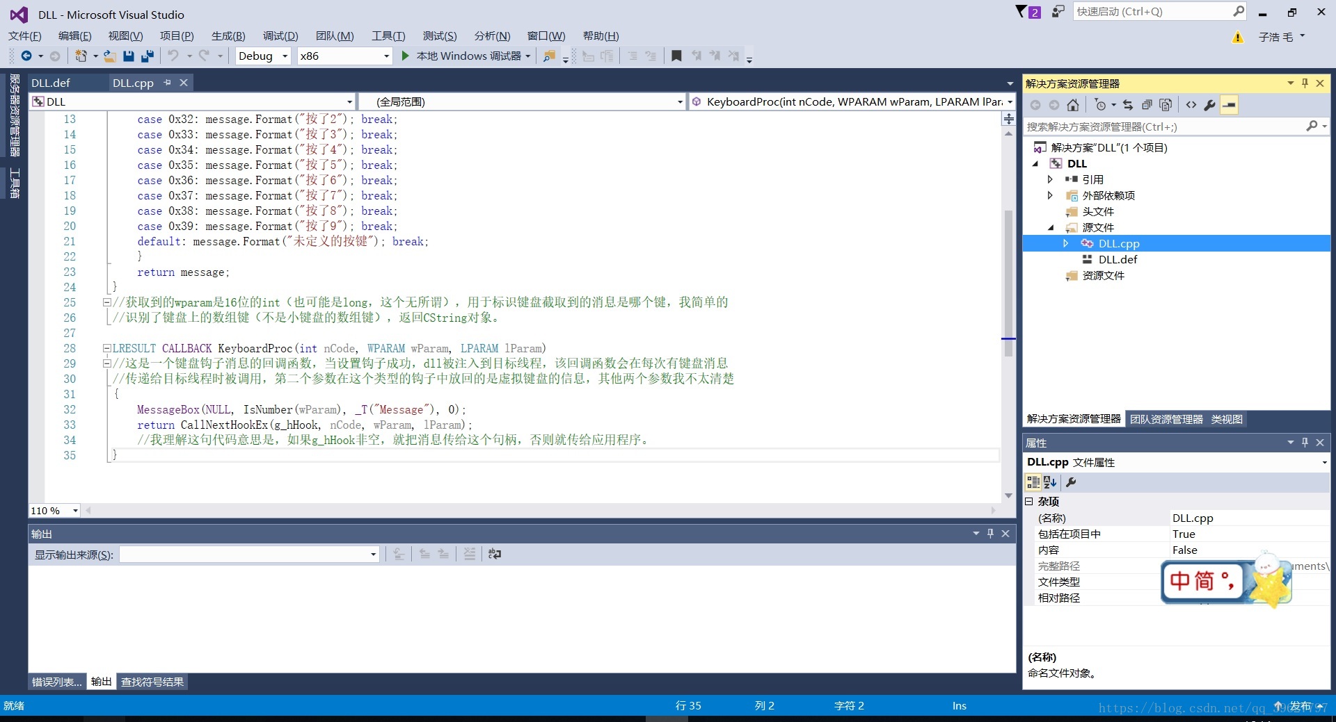Click the Collapse All icon in Solution Explorer

1147,105
